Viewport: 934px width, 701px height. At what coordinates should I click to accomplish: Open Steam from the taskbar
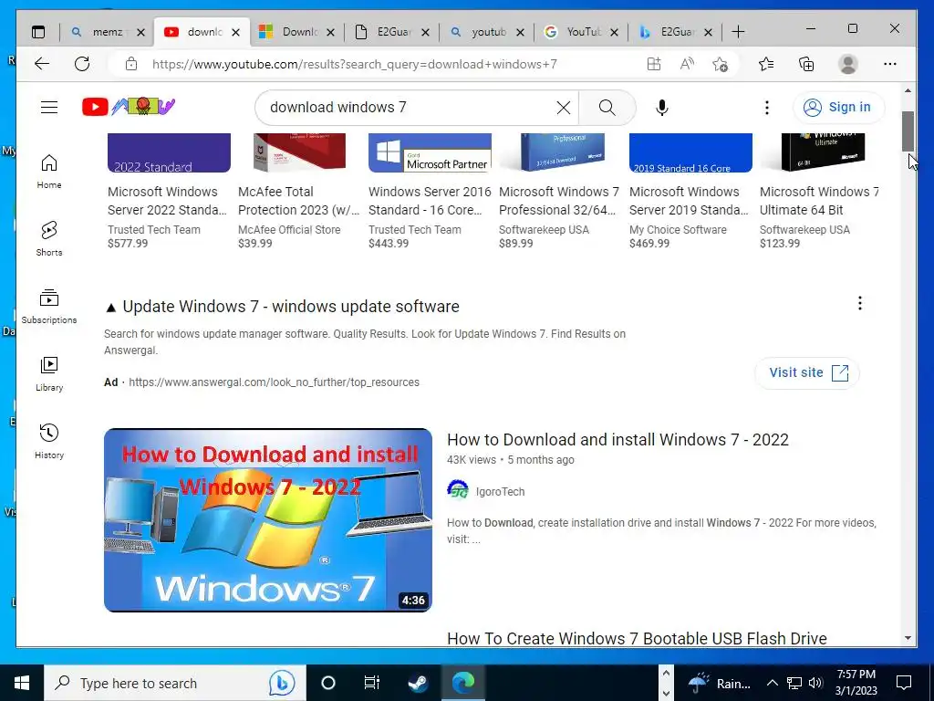click(x=418, y=683)
